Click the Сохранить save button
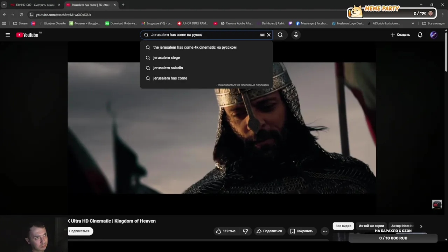 (x=302, y=231)
